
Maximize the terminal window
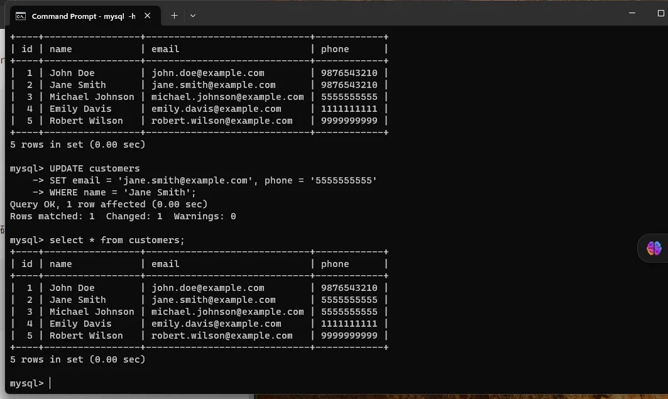[x=652, y=13]
